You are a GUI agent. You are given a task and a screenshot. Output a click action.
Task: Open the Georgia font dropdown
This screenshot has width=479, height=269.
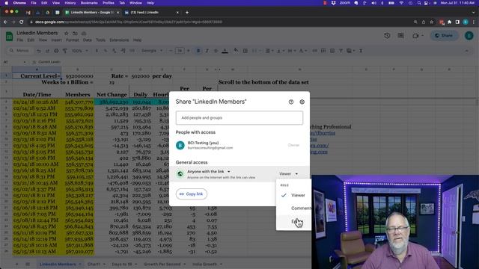(152, 51)
